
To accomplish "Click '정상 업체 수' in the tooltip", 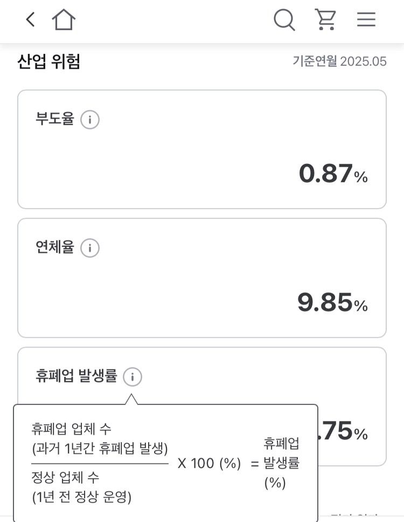I will [x=65, y=478].
